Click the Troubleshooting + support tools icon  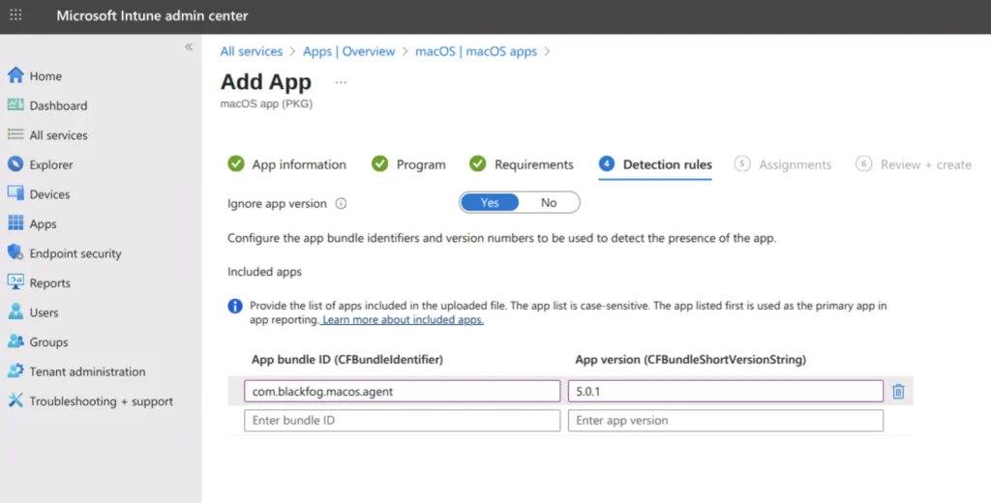15,400
